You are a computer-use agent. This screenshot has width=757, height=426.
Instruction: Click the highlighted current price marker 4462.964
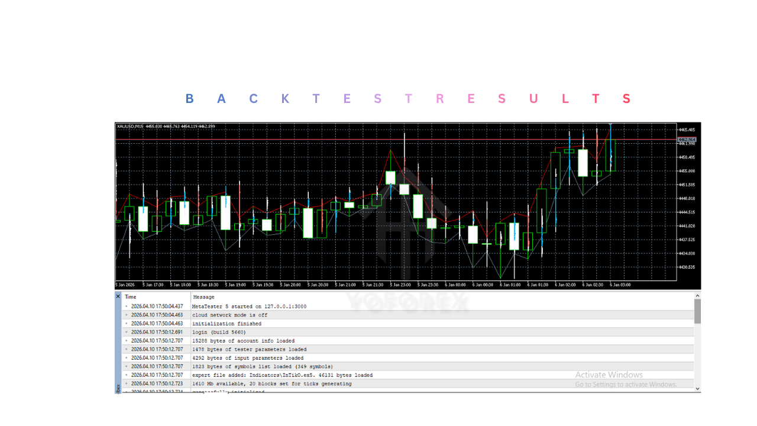pyautogui.click(x=687, y=140)
